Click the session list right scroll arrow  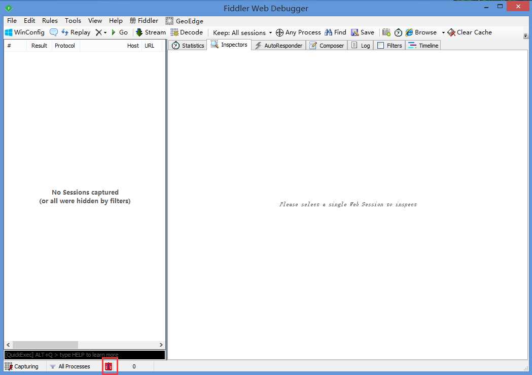click(x=161, y=345)
